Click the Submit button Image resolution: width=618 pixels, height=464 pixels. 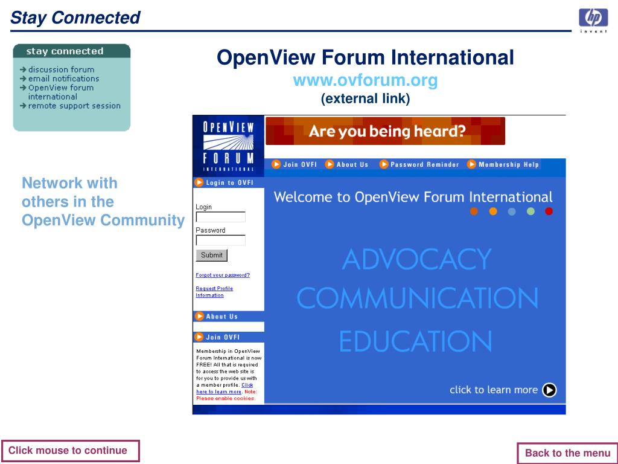(212, 256)
